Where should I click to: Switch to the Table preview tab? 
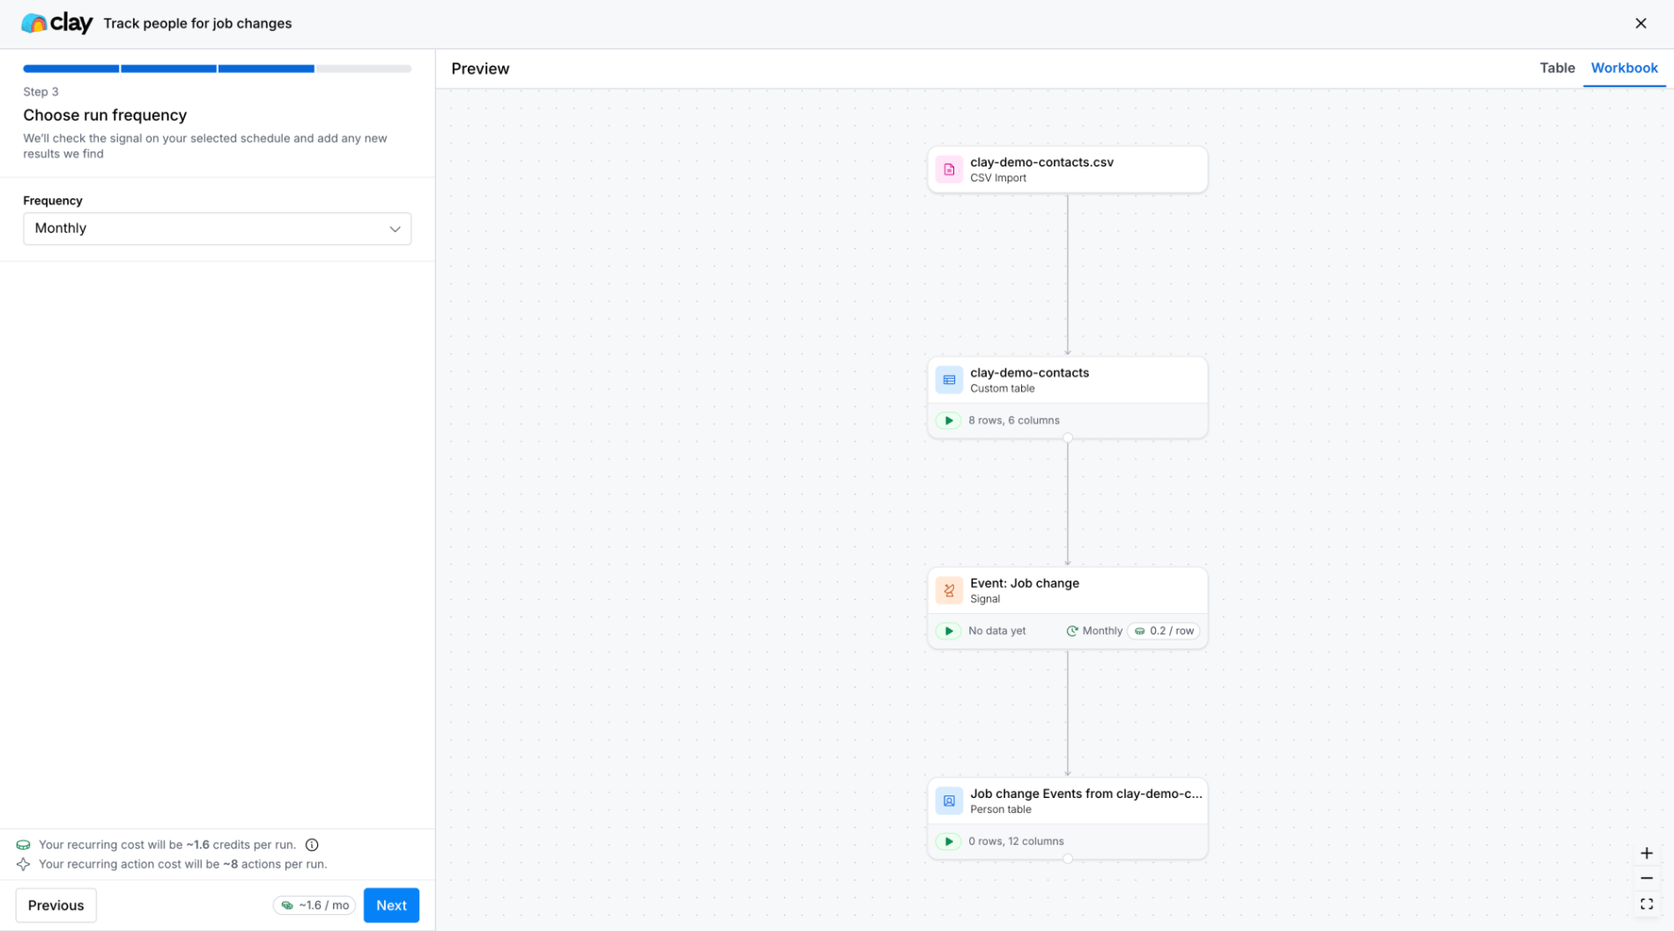(x=1557, y=68)
